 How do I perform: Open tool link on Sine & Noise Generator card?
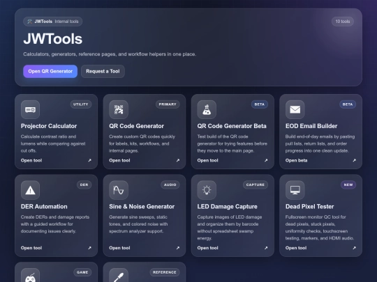click(x=119, y=248)
